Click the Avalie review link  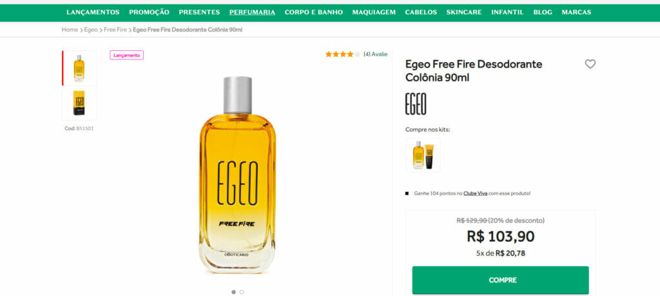coord(379,54)
